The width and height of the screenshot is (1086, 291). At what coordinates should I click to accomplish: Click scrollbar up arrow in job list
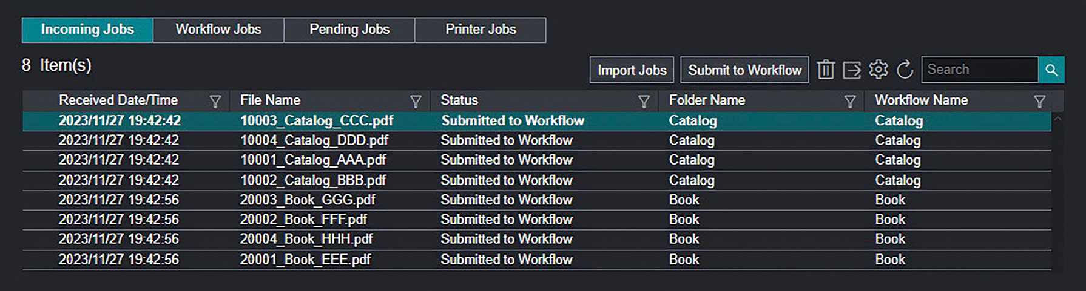pos(1057,119)
